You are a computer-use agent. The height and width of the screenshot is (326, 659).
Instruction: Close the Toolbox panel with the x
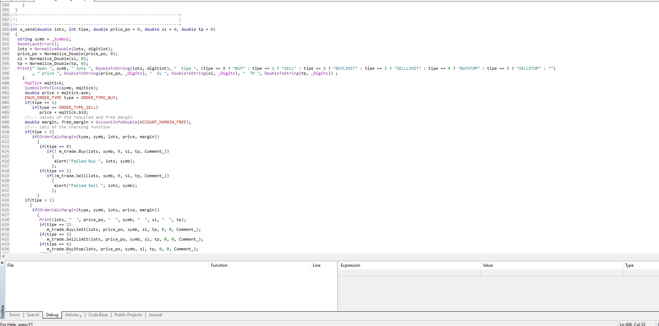pyautogui.click(x=2, y=263)
